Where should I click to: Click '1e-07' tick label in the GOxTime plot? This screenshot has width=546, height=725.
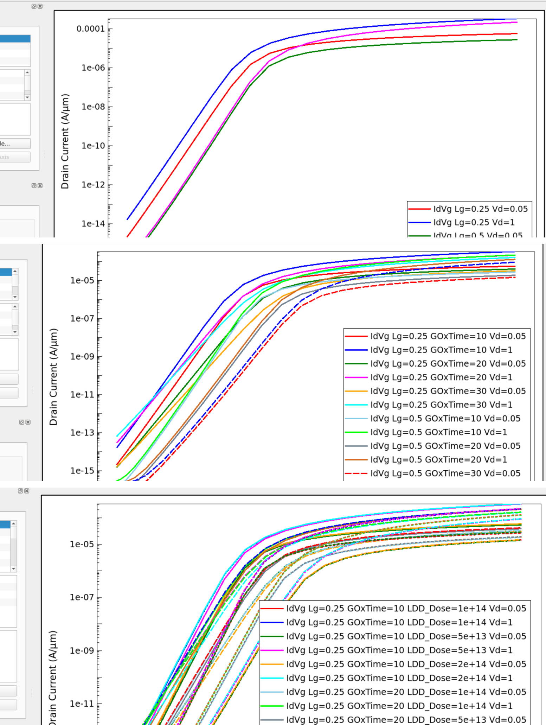tap(82, 319)
